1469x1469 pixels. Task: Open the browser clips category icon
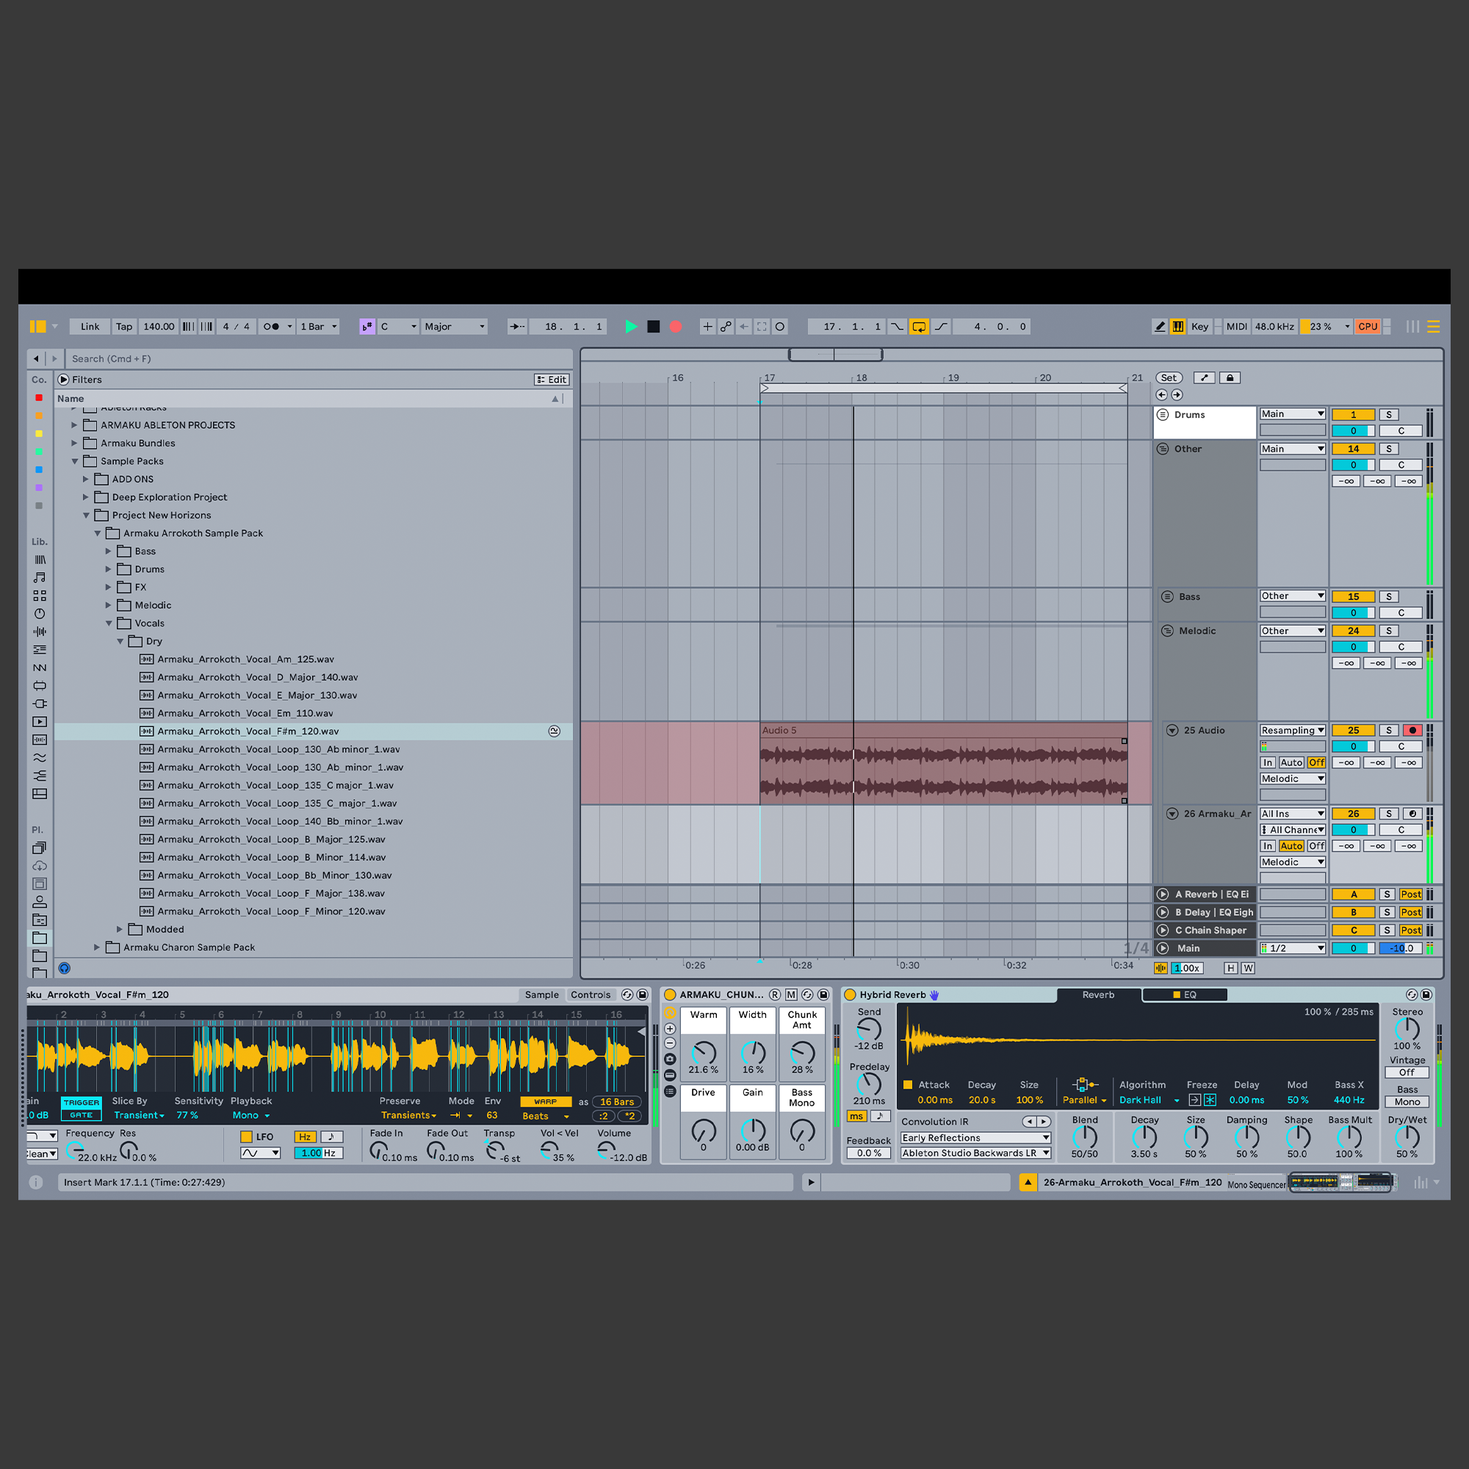[x=40, y=721]
